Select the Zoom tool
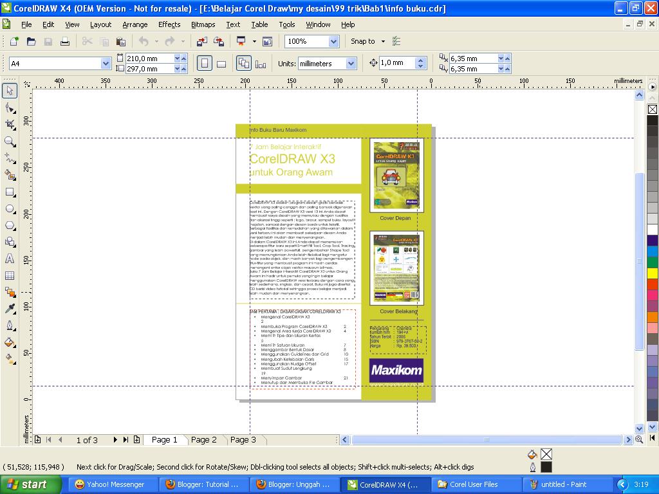This screenshot has height=494, width=659. 10,142
